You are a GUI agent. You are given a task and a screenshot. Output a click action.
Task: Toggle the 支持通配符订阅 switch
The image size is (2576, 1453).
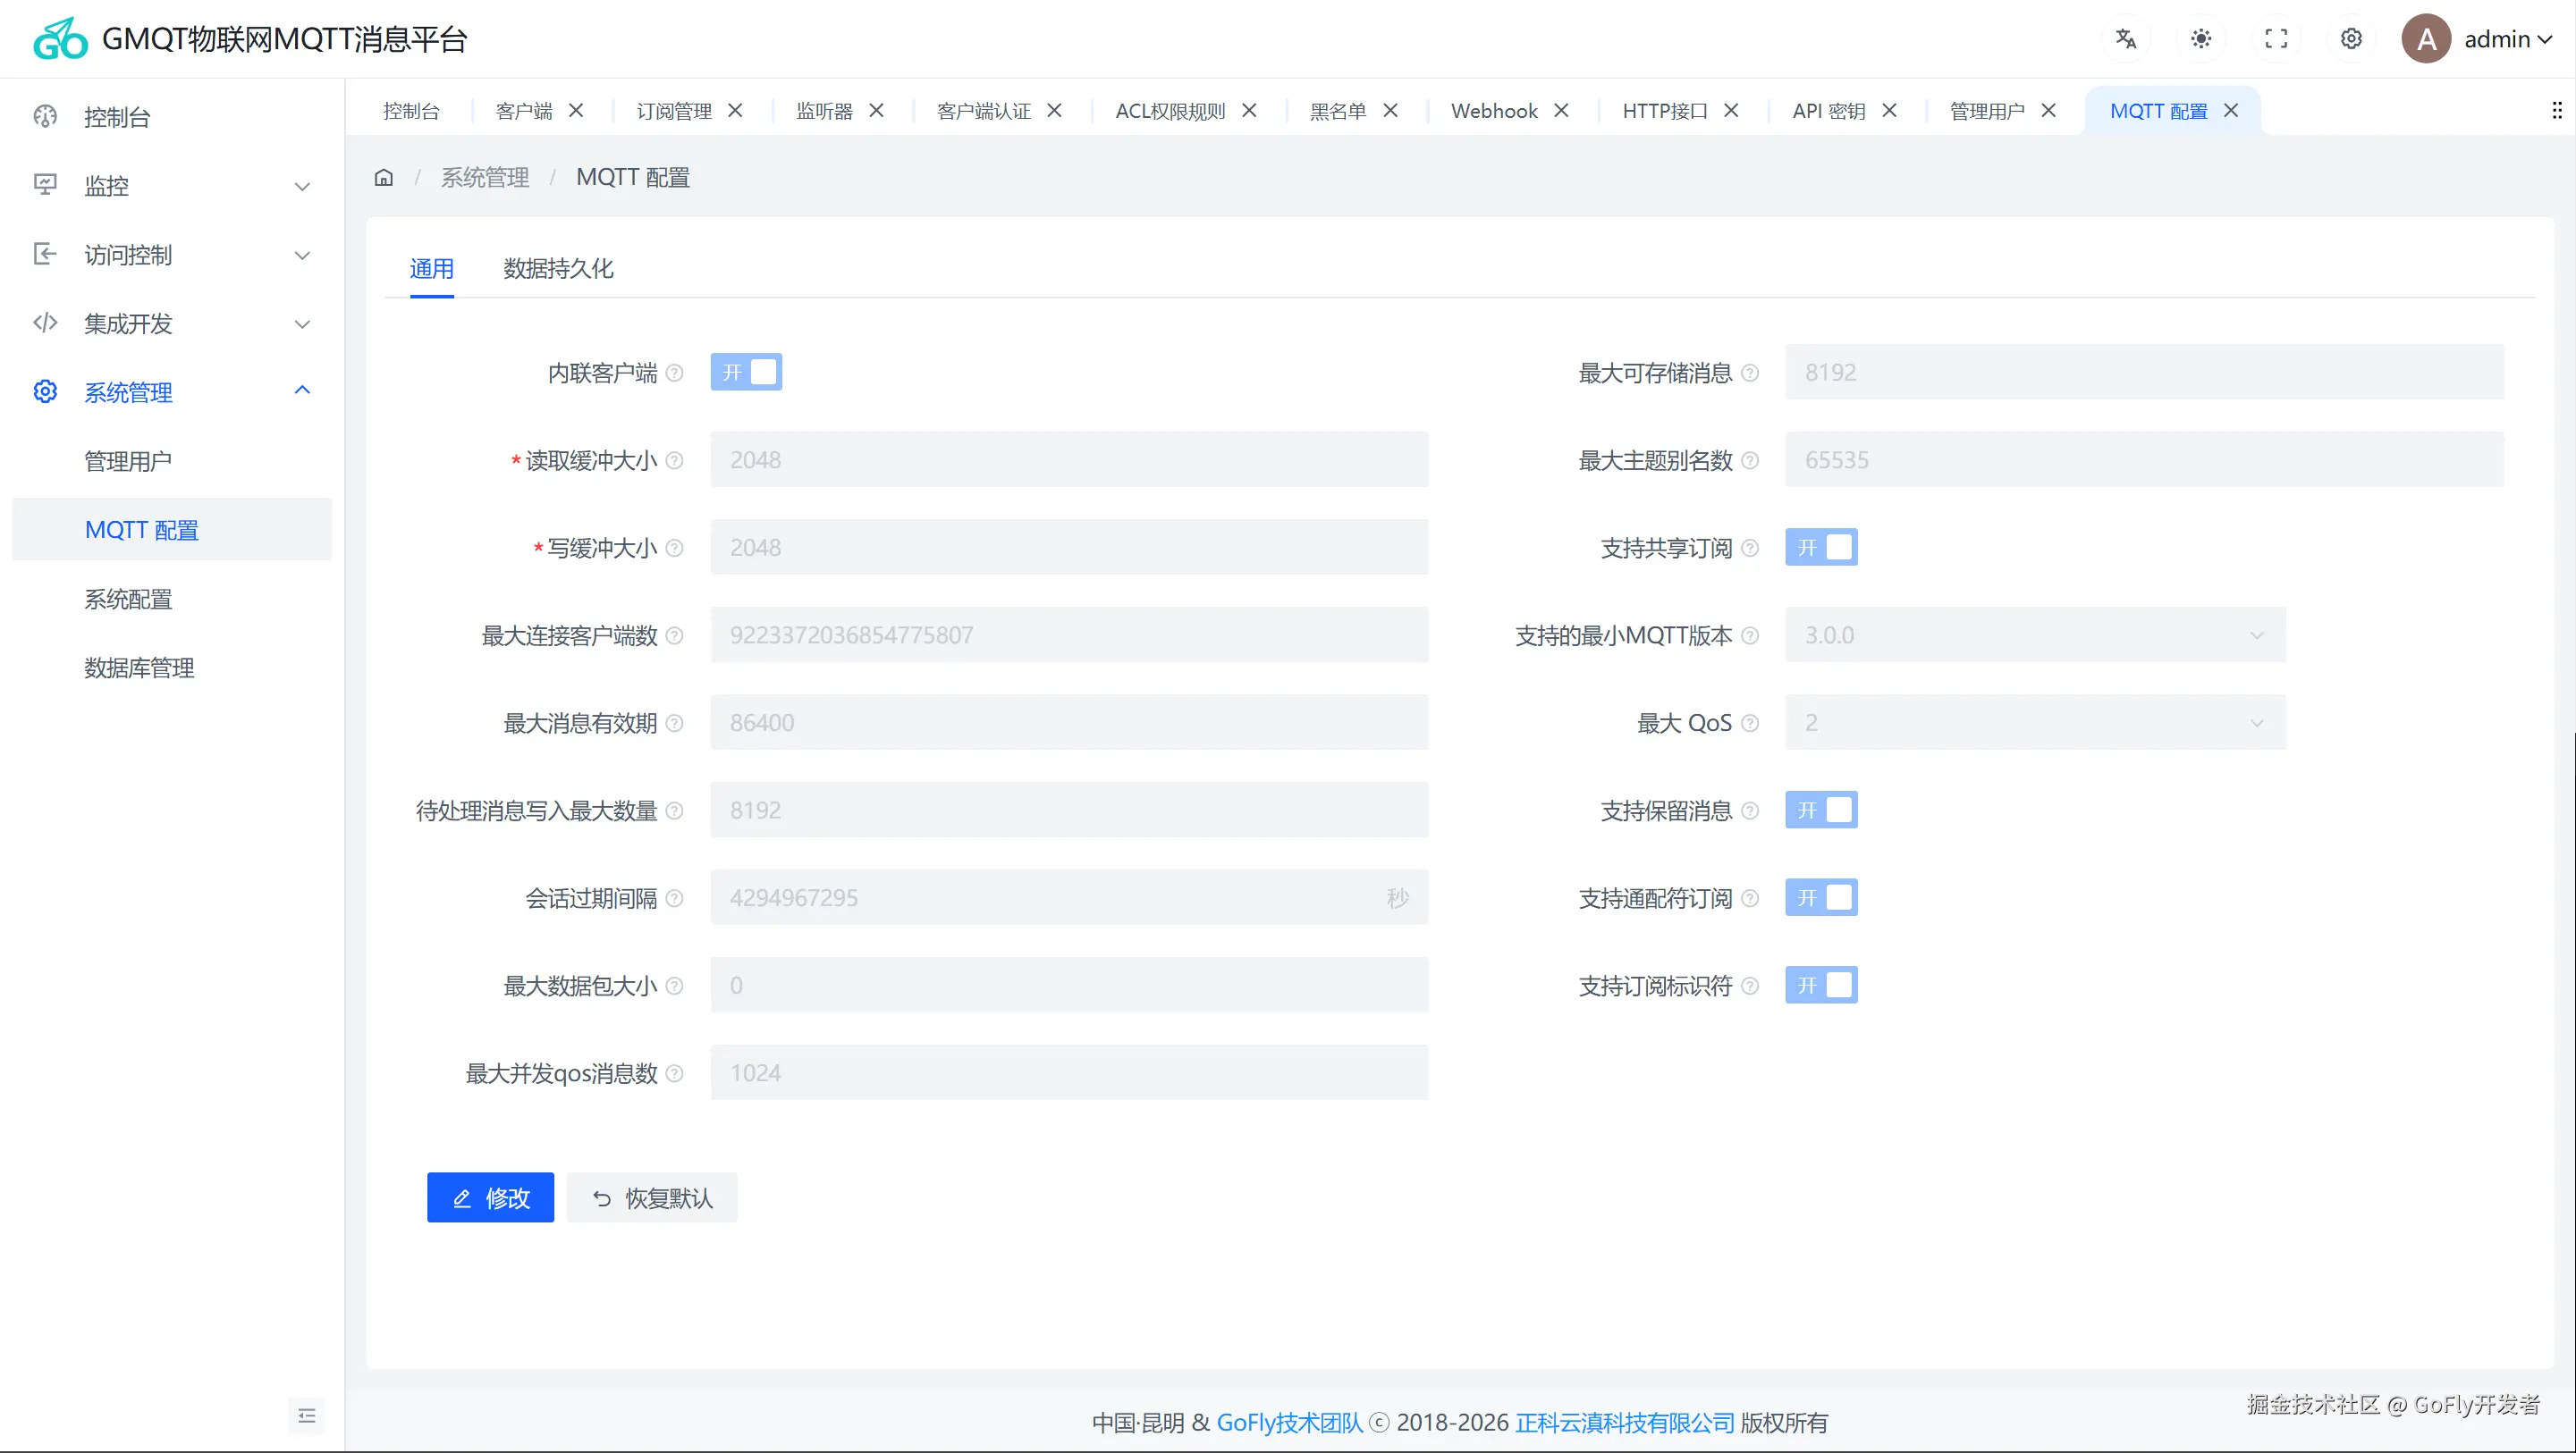click(1821, 898)
